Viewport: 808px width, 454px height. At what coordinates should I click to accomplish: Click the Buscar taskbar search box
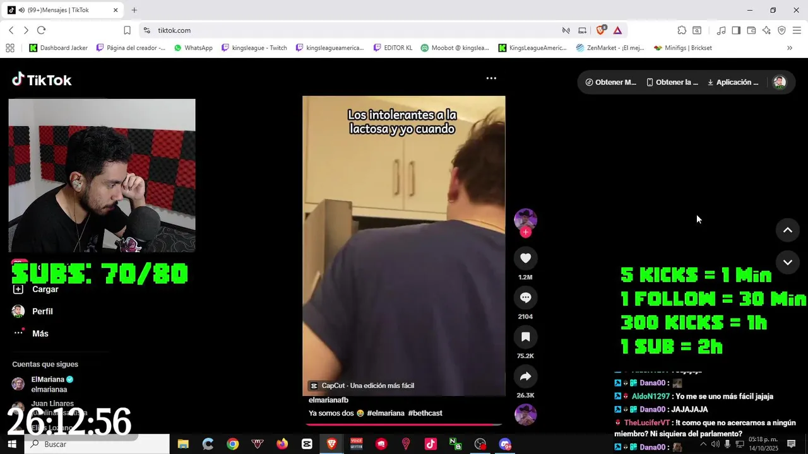(x=97, y=445)
